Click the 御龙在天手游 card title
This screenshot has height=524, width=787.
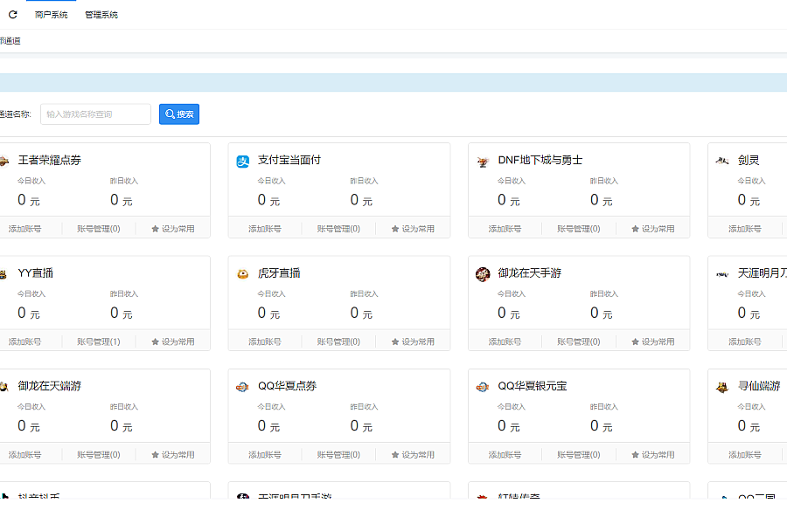(530, 272)
